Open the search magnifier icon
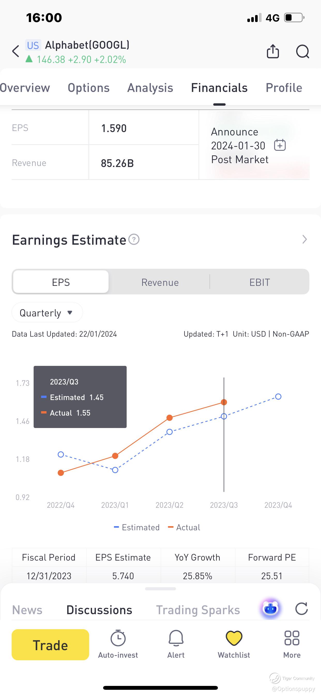 click(302, 51)
